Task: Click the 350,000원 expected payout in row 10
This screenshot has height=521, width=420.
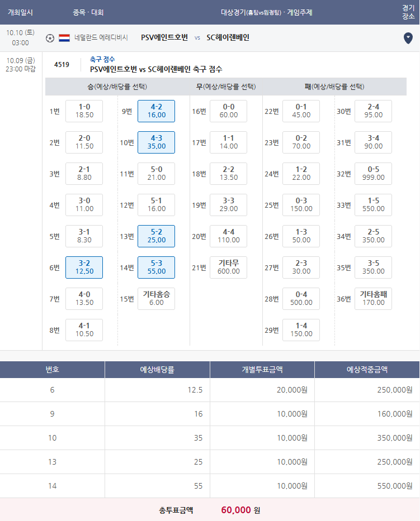Action: [x=395, y=438]
